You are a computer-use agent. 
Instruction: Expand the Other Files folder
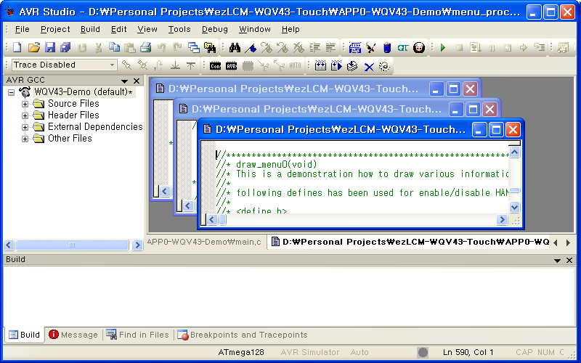(x=25, y=139)
